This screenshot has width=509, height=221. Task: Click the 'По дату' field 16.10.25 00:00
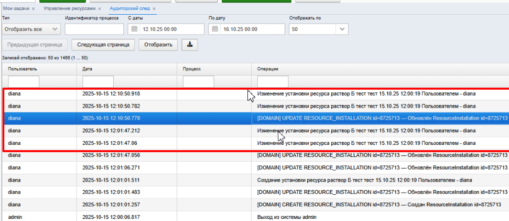[247, 29]
